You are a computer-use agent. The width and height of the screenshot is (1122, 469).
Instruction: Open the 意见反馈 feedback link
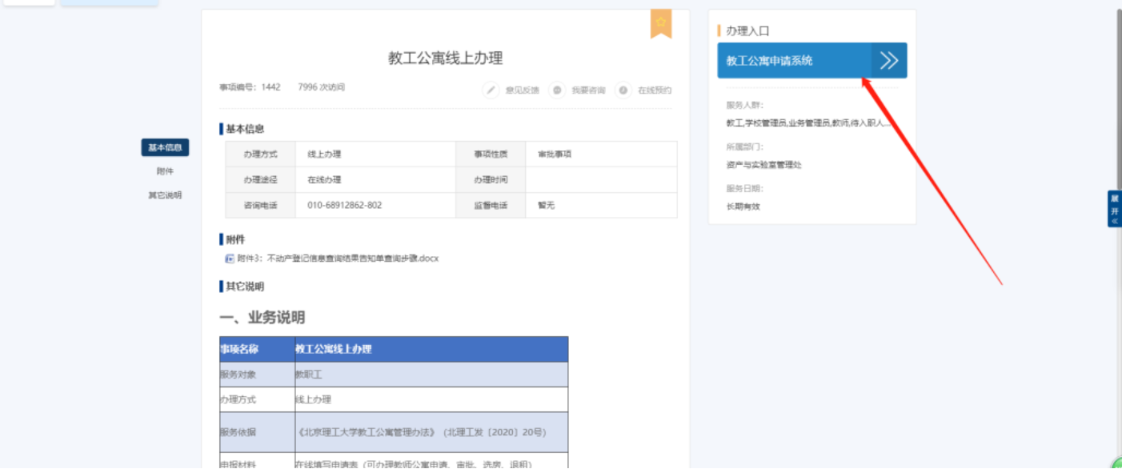coord(522,90)
